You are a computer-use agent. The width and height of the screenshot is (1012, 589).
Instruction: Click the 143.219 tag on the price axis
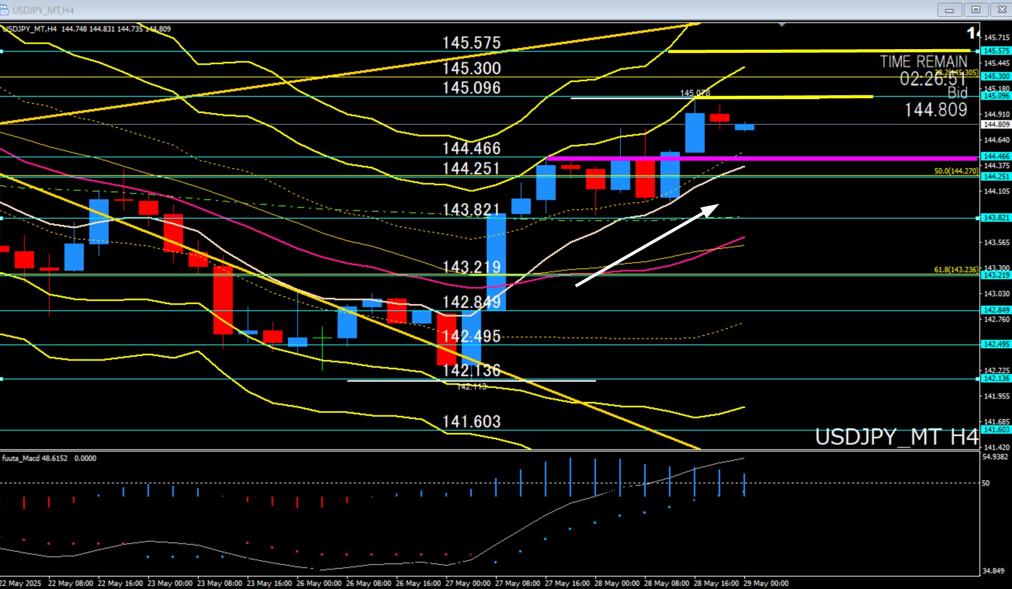pos(996,275)
